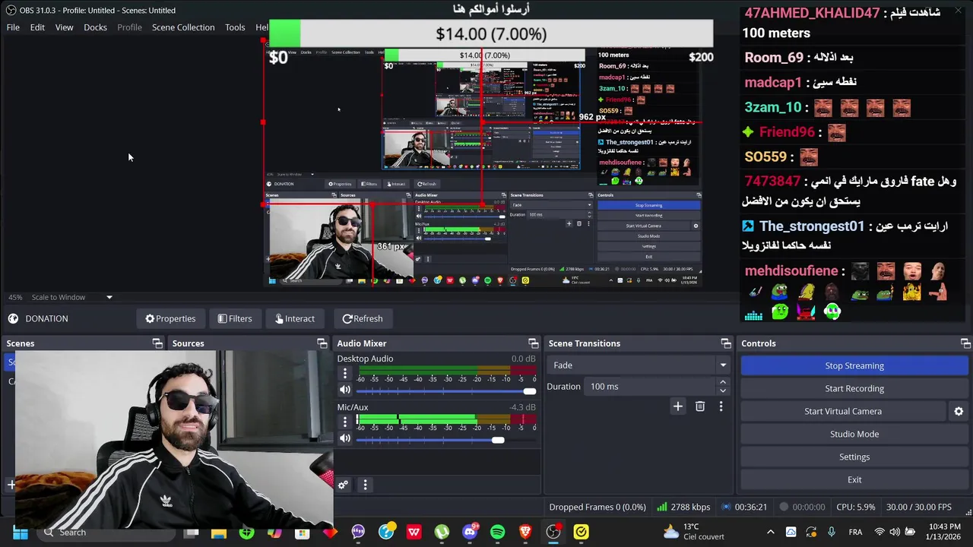Click the Exit button

pyautogui.click(x=854, y=479)
